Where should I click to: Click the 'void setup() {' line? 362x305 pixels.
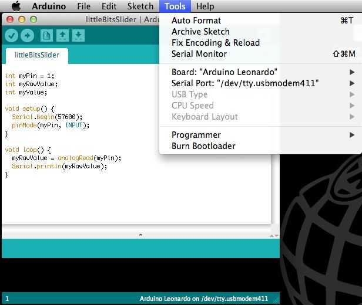29,109
